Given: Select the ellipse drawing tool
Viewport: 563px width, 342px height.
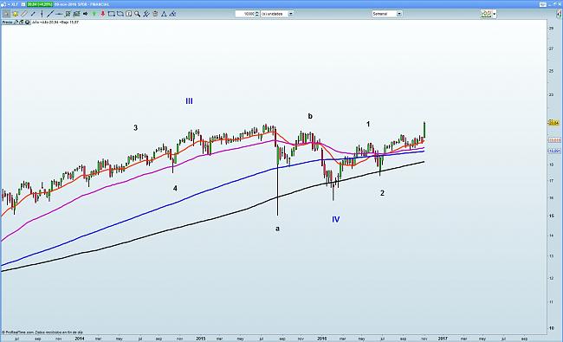Looking at the screenshot, I should coord(120,14).
